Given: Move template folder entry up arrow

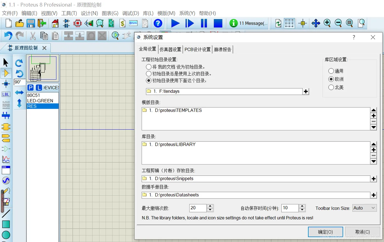Looking at the screenshot, I should tap(374, 110).
